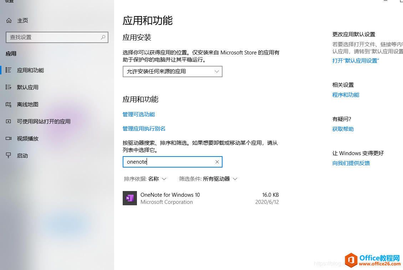This screenshot has width=403, height=270.
Task: Click the OneNote for Windows 10 app icon
Action: (x=129, y=198)
